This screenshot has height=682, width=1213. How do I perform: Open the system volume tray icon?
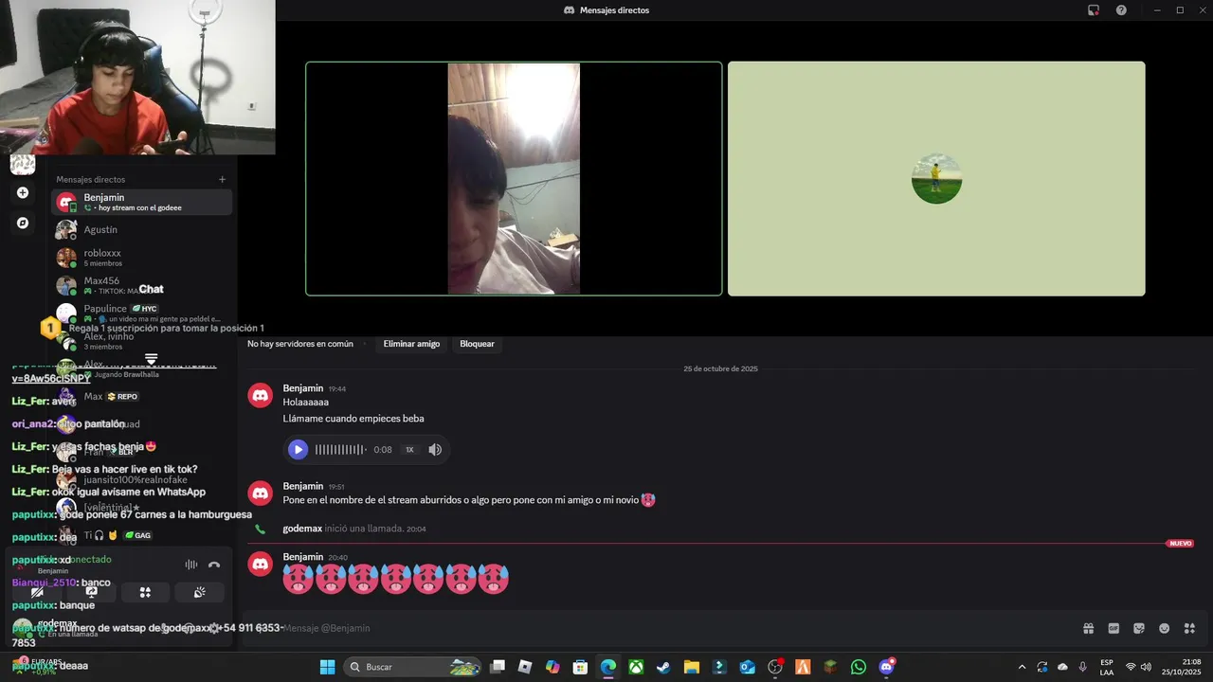point(1146,667)
